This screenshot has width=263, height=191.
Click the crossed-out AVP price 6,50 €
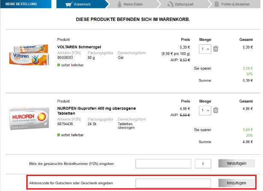(x=185, y=115)
